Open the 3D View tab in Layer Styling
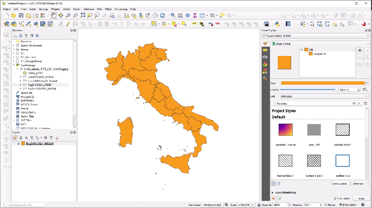Viewport: 372px width, 208px height. 265,64
